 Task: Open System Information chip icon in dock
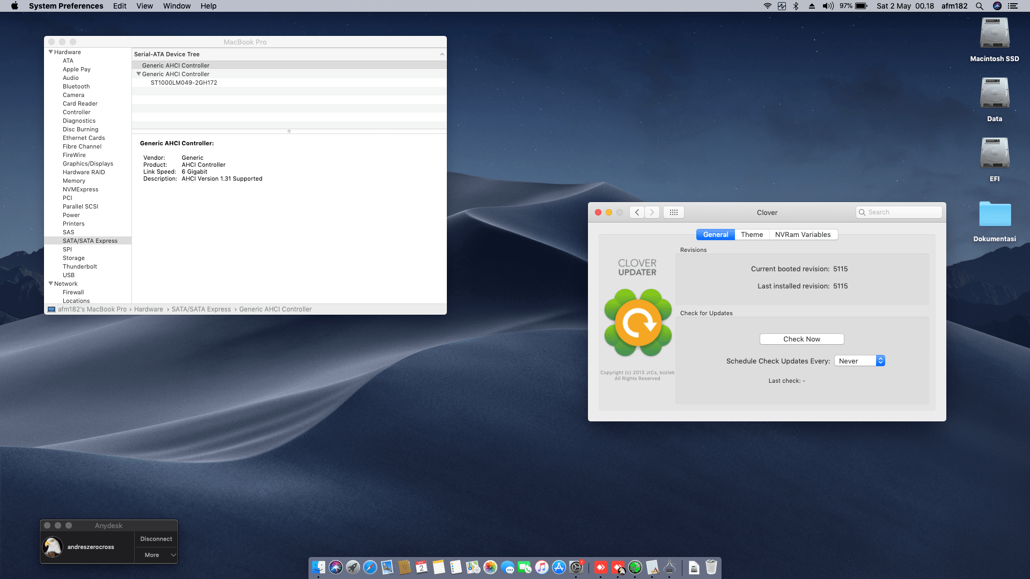[669, 567]
